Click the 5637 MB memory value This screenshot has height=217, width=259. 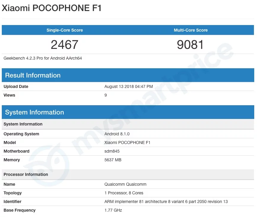[x=113, y=160]
